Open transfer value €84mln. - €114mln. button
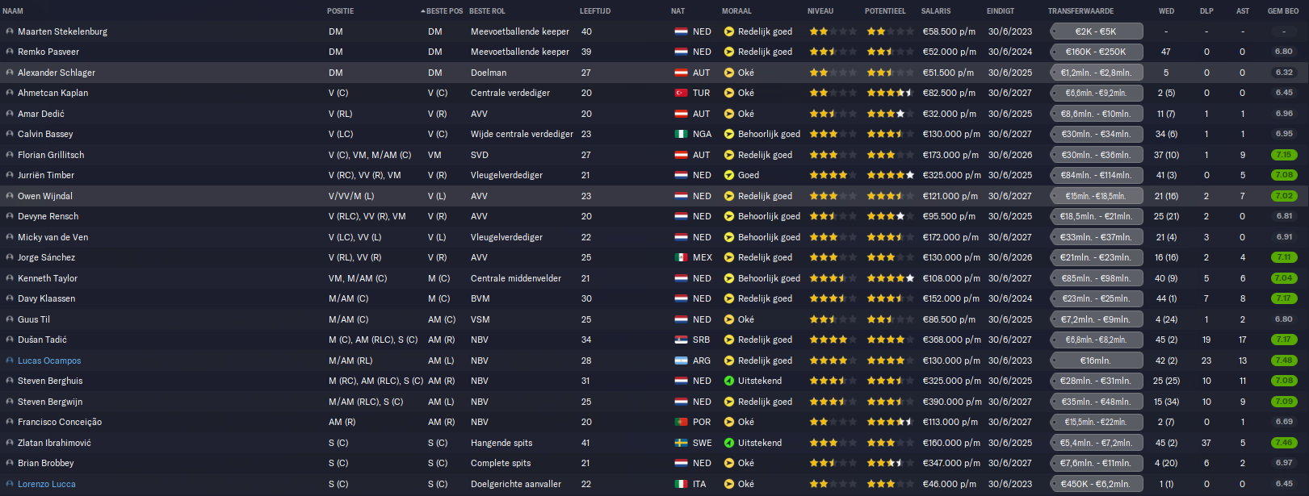This screenshot has height=496, width=1309. tap(1096, 175)
